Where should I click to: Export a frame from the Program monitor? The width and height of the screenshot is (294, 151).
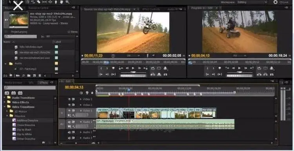click(272, 74)
